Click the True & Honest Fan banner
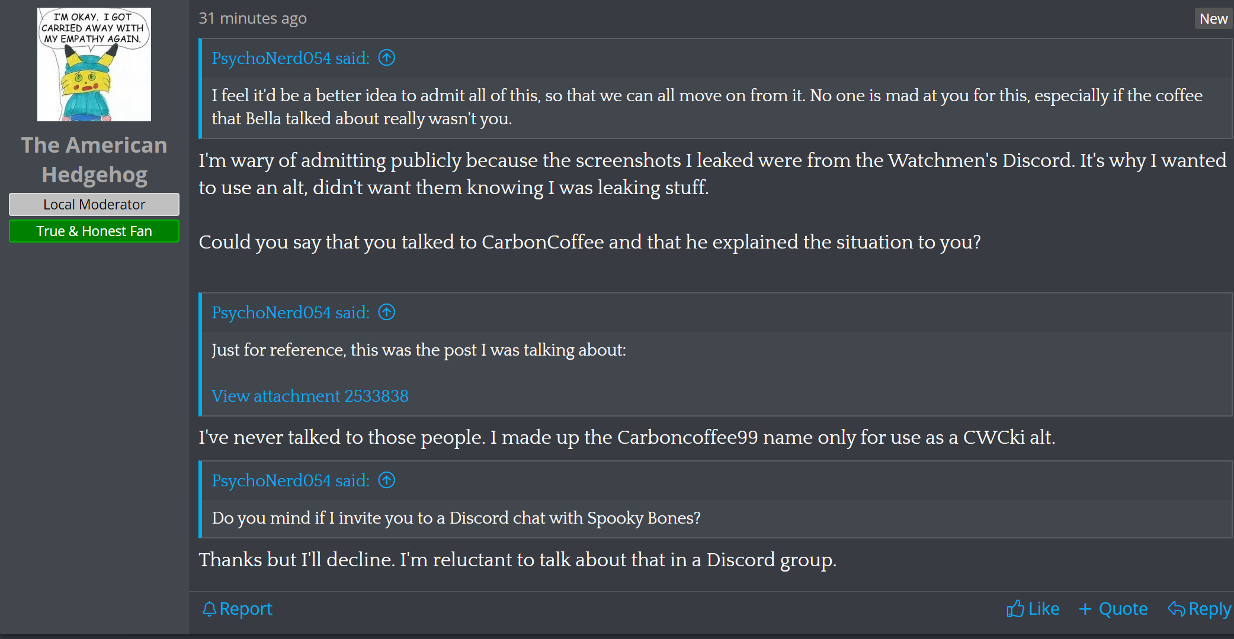The width and height of the screenshot is (1234, 639). point(94,231)
